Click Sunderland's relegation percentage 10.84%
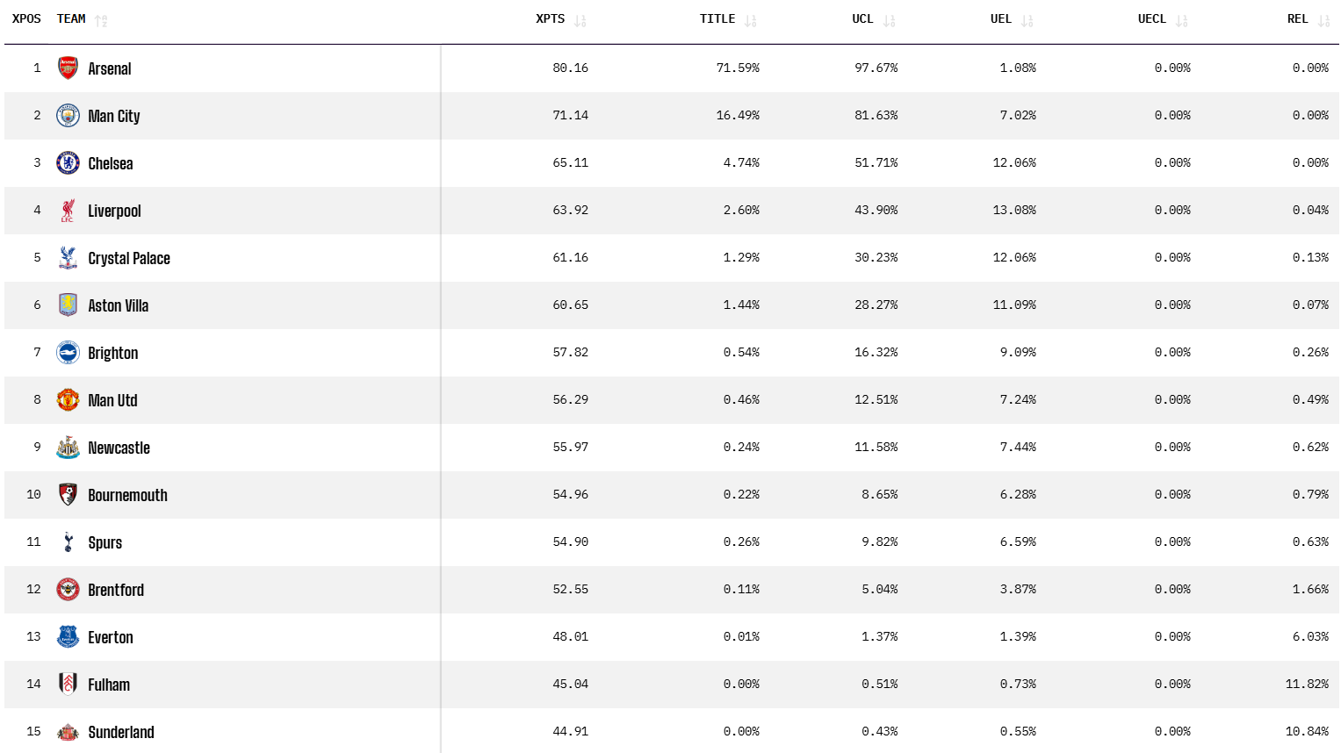 (1307, 731)
